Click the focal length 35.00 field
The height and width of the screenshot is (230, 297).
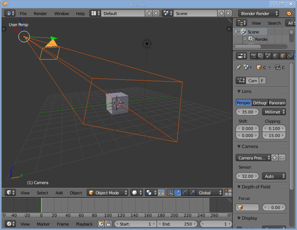coord(247,112)
